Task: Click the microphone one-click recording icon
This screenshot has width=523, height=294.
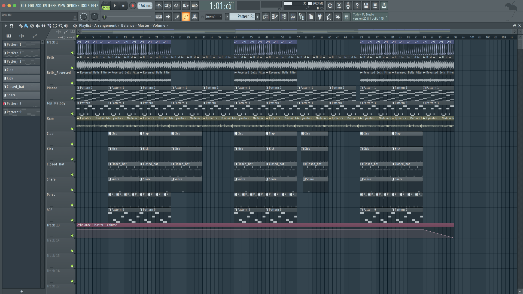Action: tap(348, 6)
